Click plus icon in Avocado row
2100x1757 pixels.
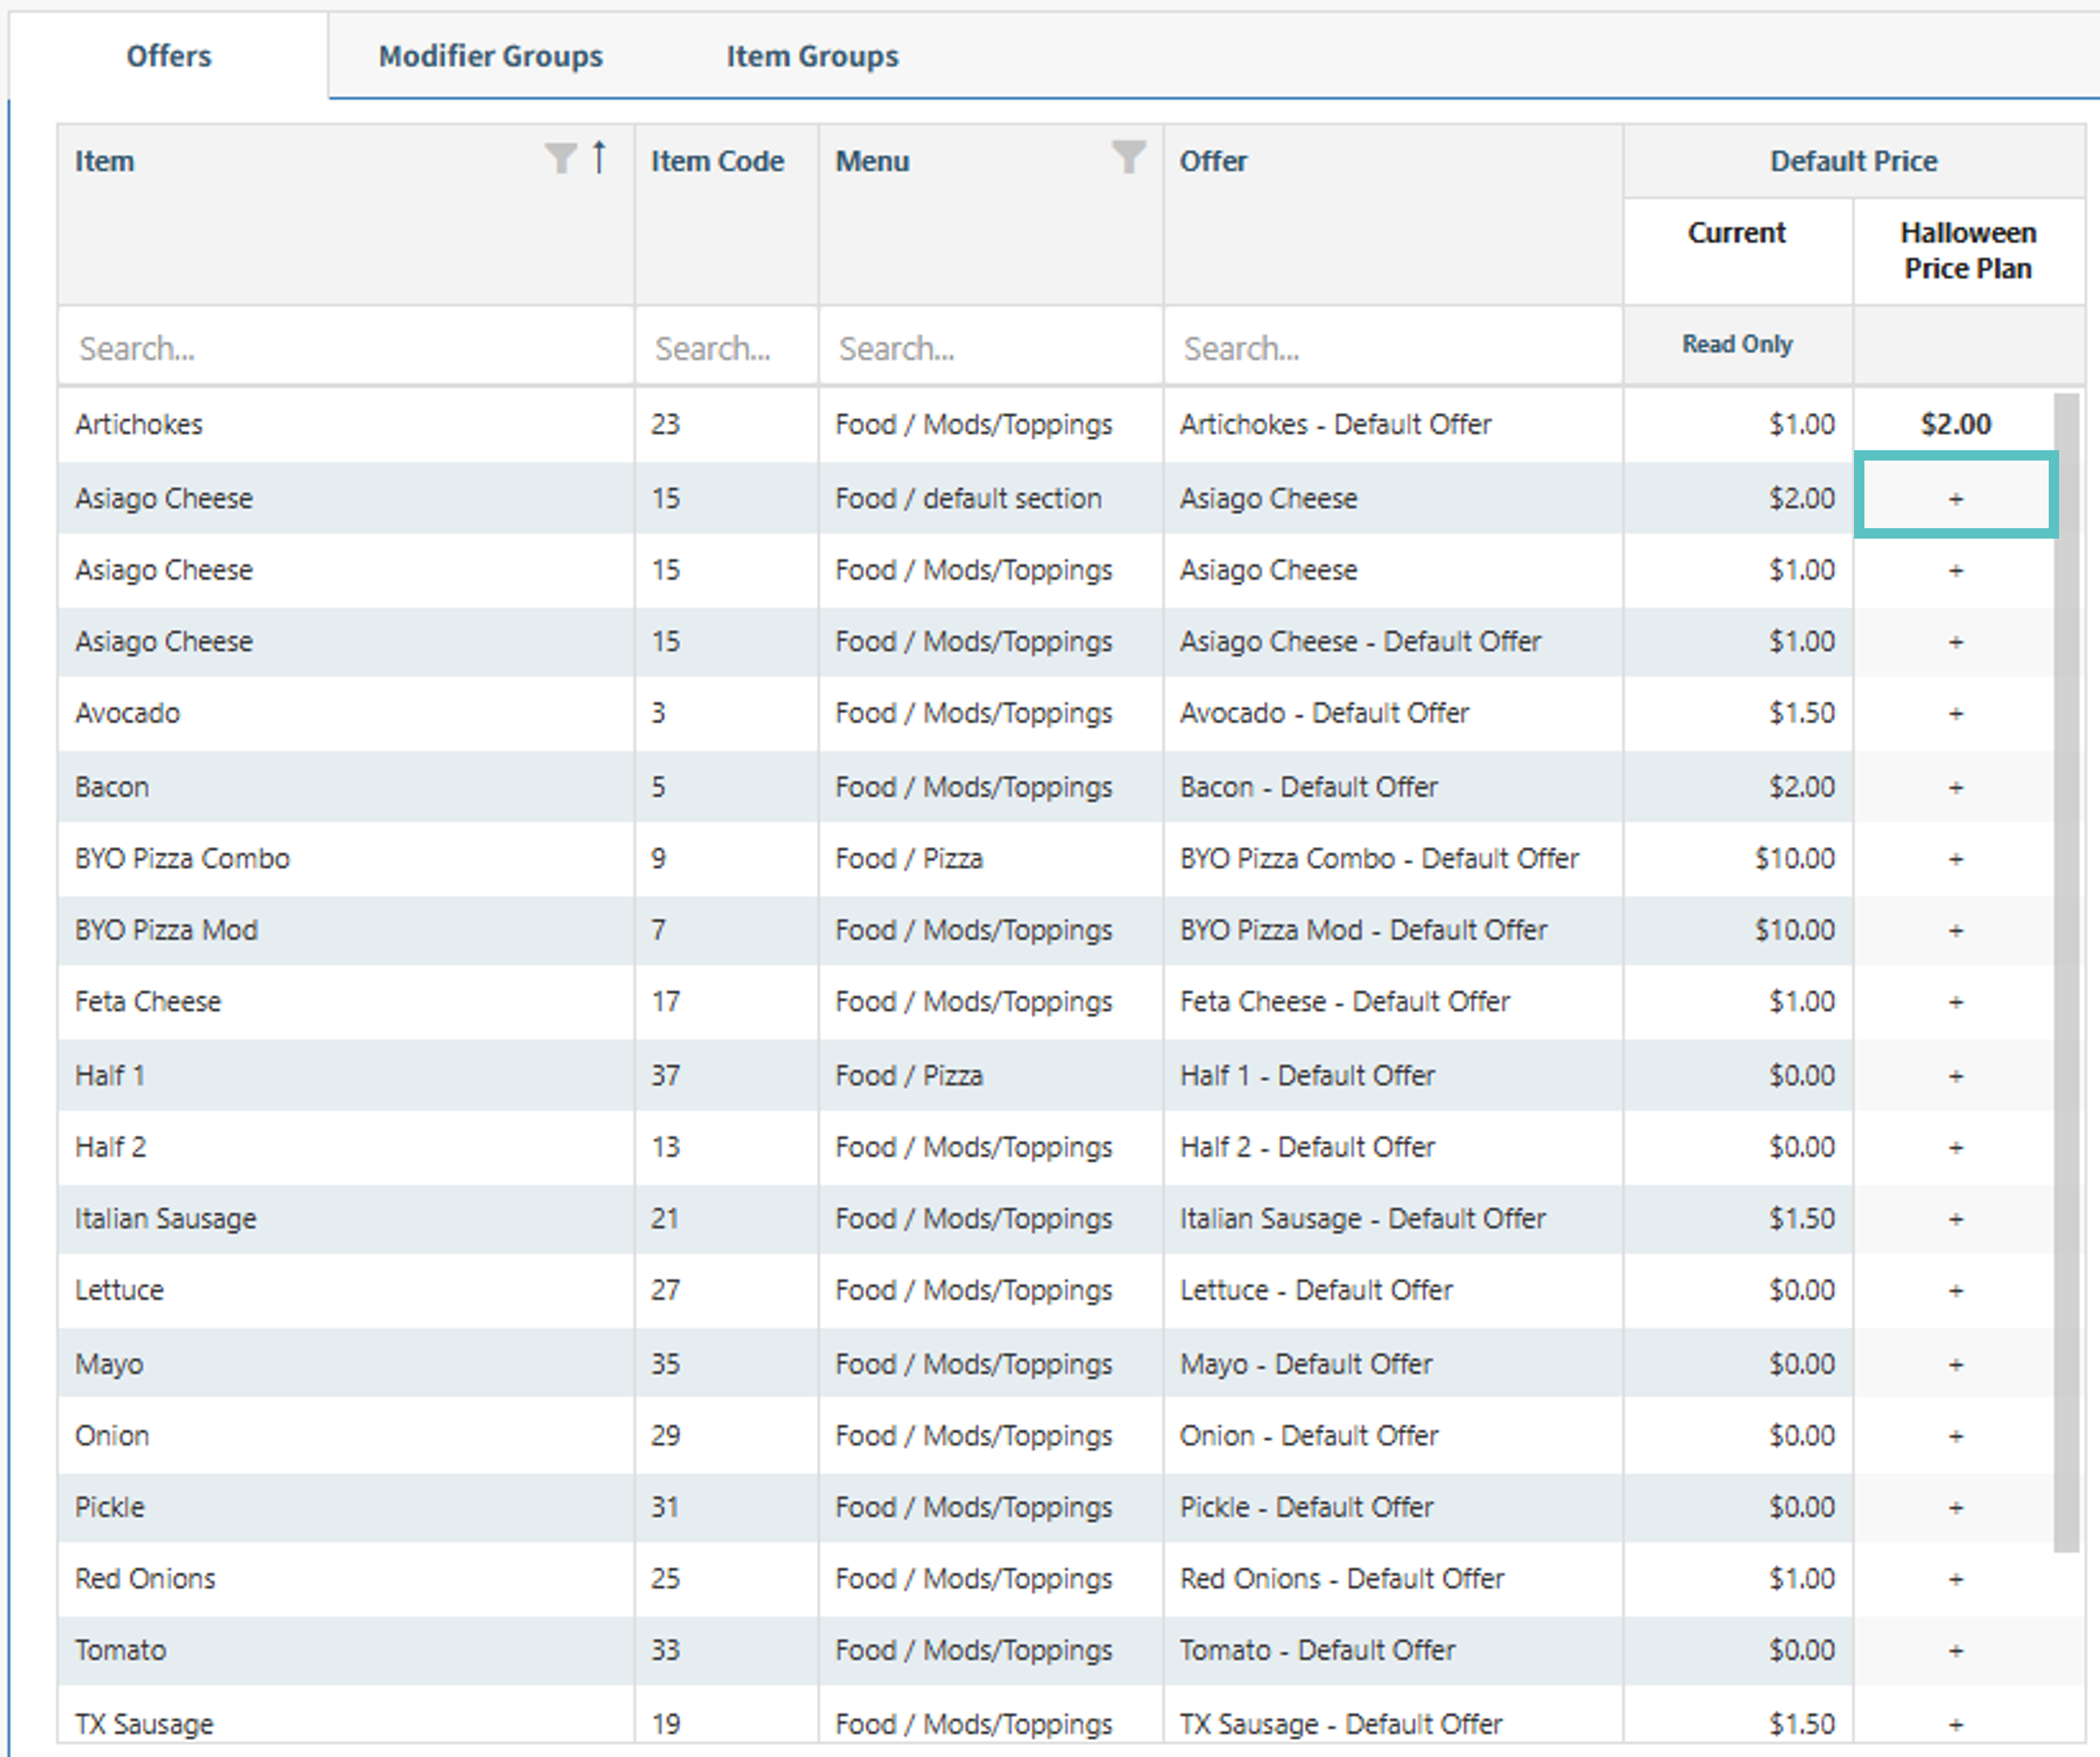coord(1955,714)
